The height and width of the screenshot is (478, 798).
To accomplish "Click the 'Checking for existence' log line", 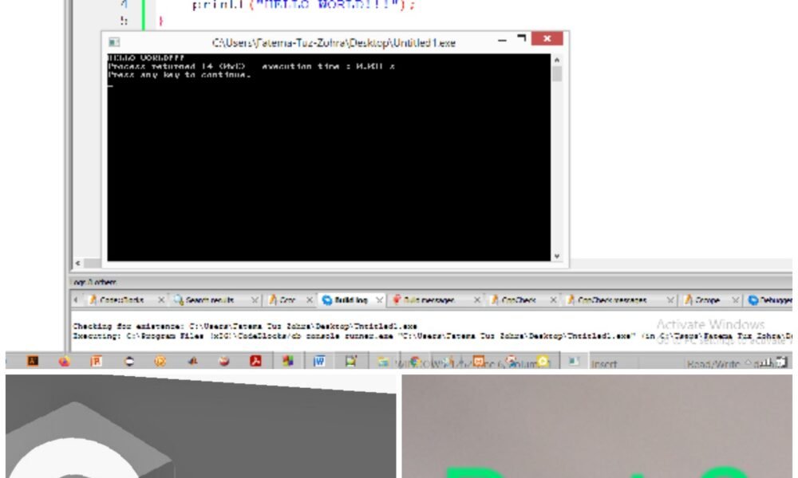I will coord(245,326).
